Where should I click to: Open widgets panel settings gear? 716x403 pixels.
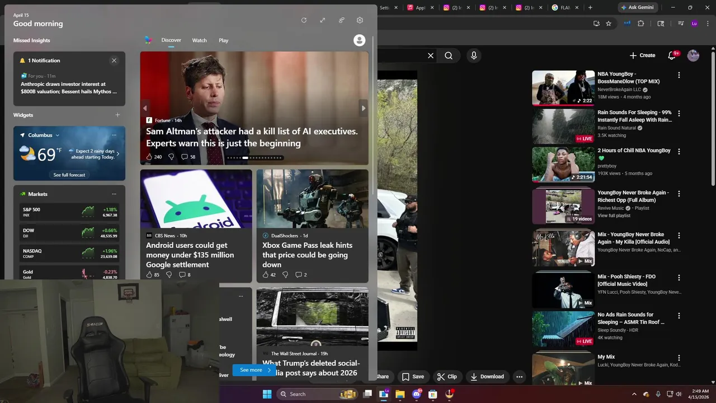360,20
